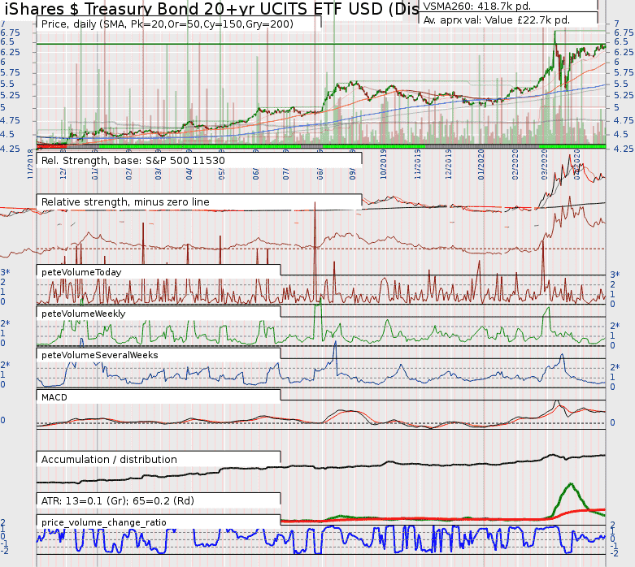Select the Av. aprx val £22.7k pd. readout

[497, 19]
